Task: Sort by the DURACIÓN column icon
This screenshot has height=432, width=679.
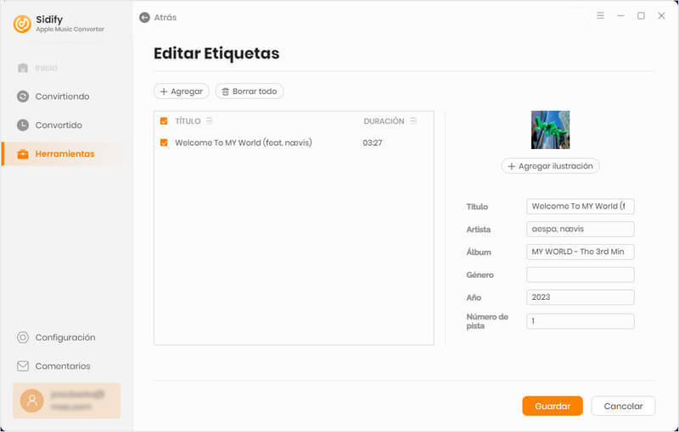Action: [x=413, y=121]
